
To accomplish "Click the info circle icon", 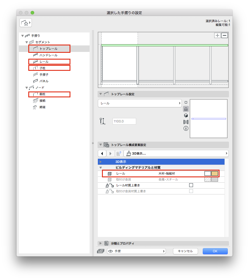I will point(186,128).
